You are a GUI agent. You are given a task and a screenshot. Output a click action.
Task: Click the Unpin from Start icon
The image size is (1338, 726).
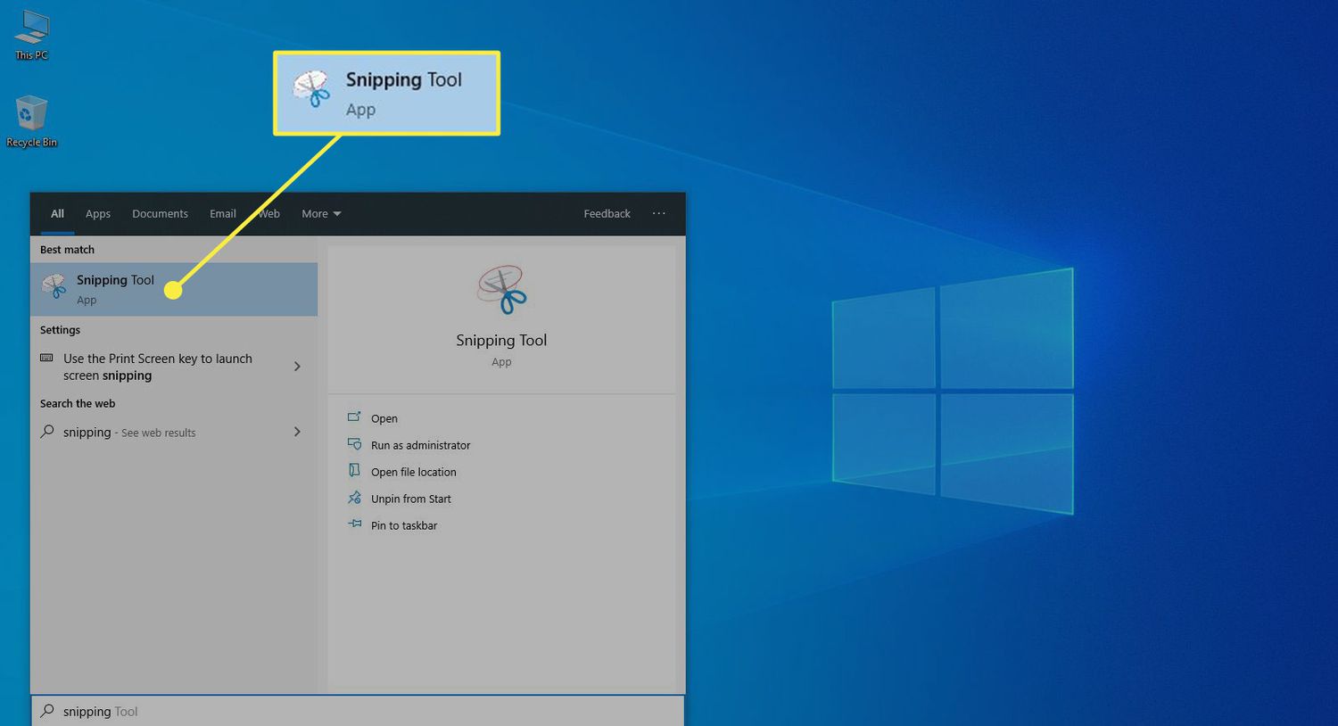[354, 498]
